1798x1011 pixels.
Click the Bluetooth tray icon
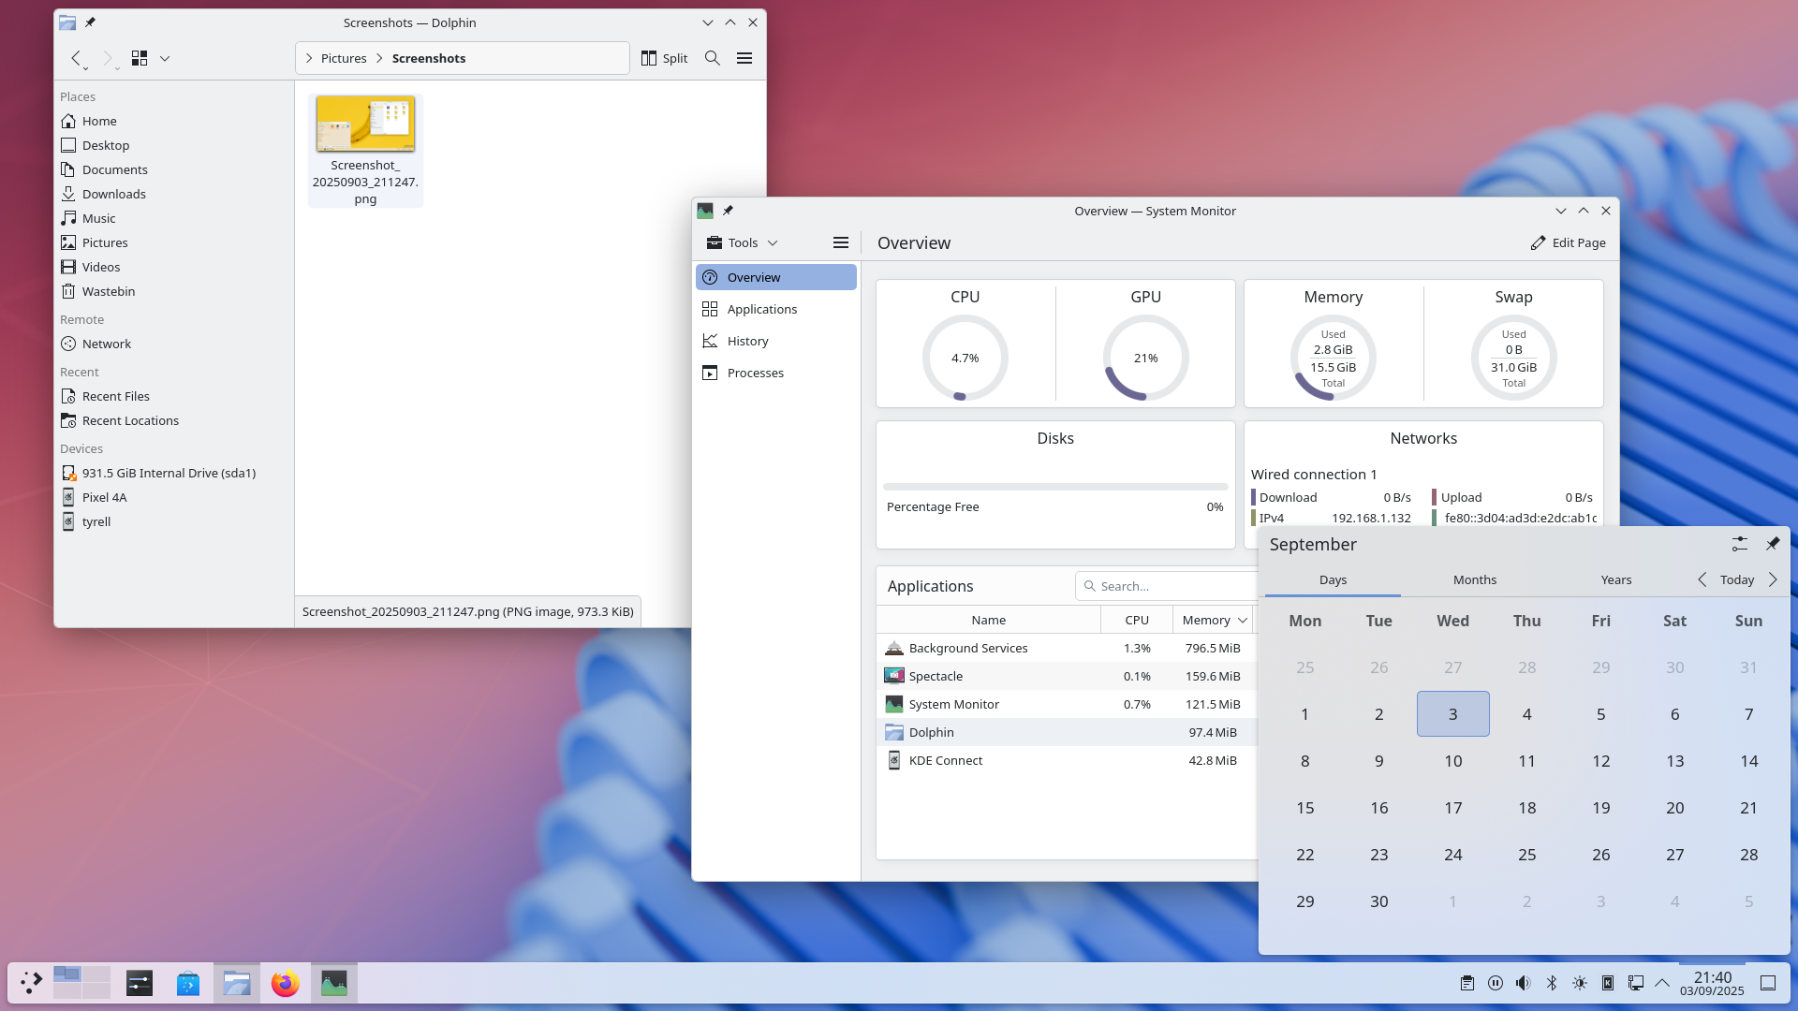[x=1552, y=983]
